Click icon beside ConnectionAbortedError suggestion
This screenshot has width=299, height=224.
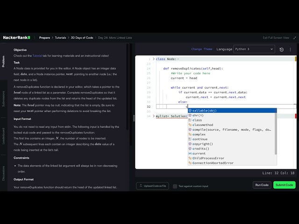190,163
